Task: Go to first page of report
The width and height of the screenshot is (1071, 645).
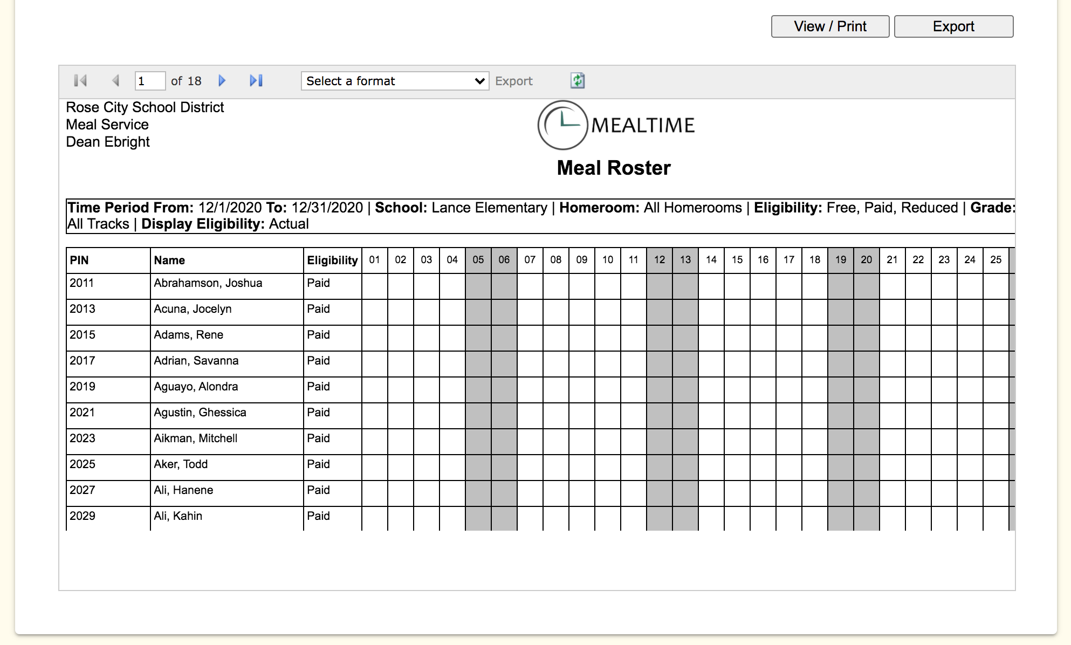Action: [80, 81]
